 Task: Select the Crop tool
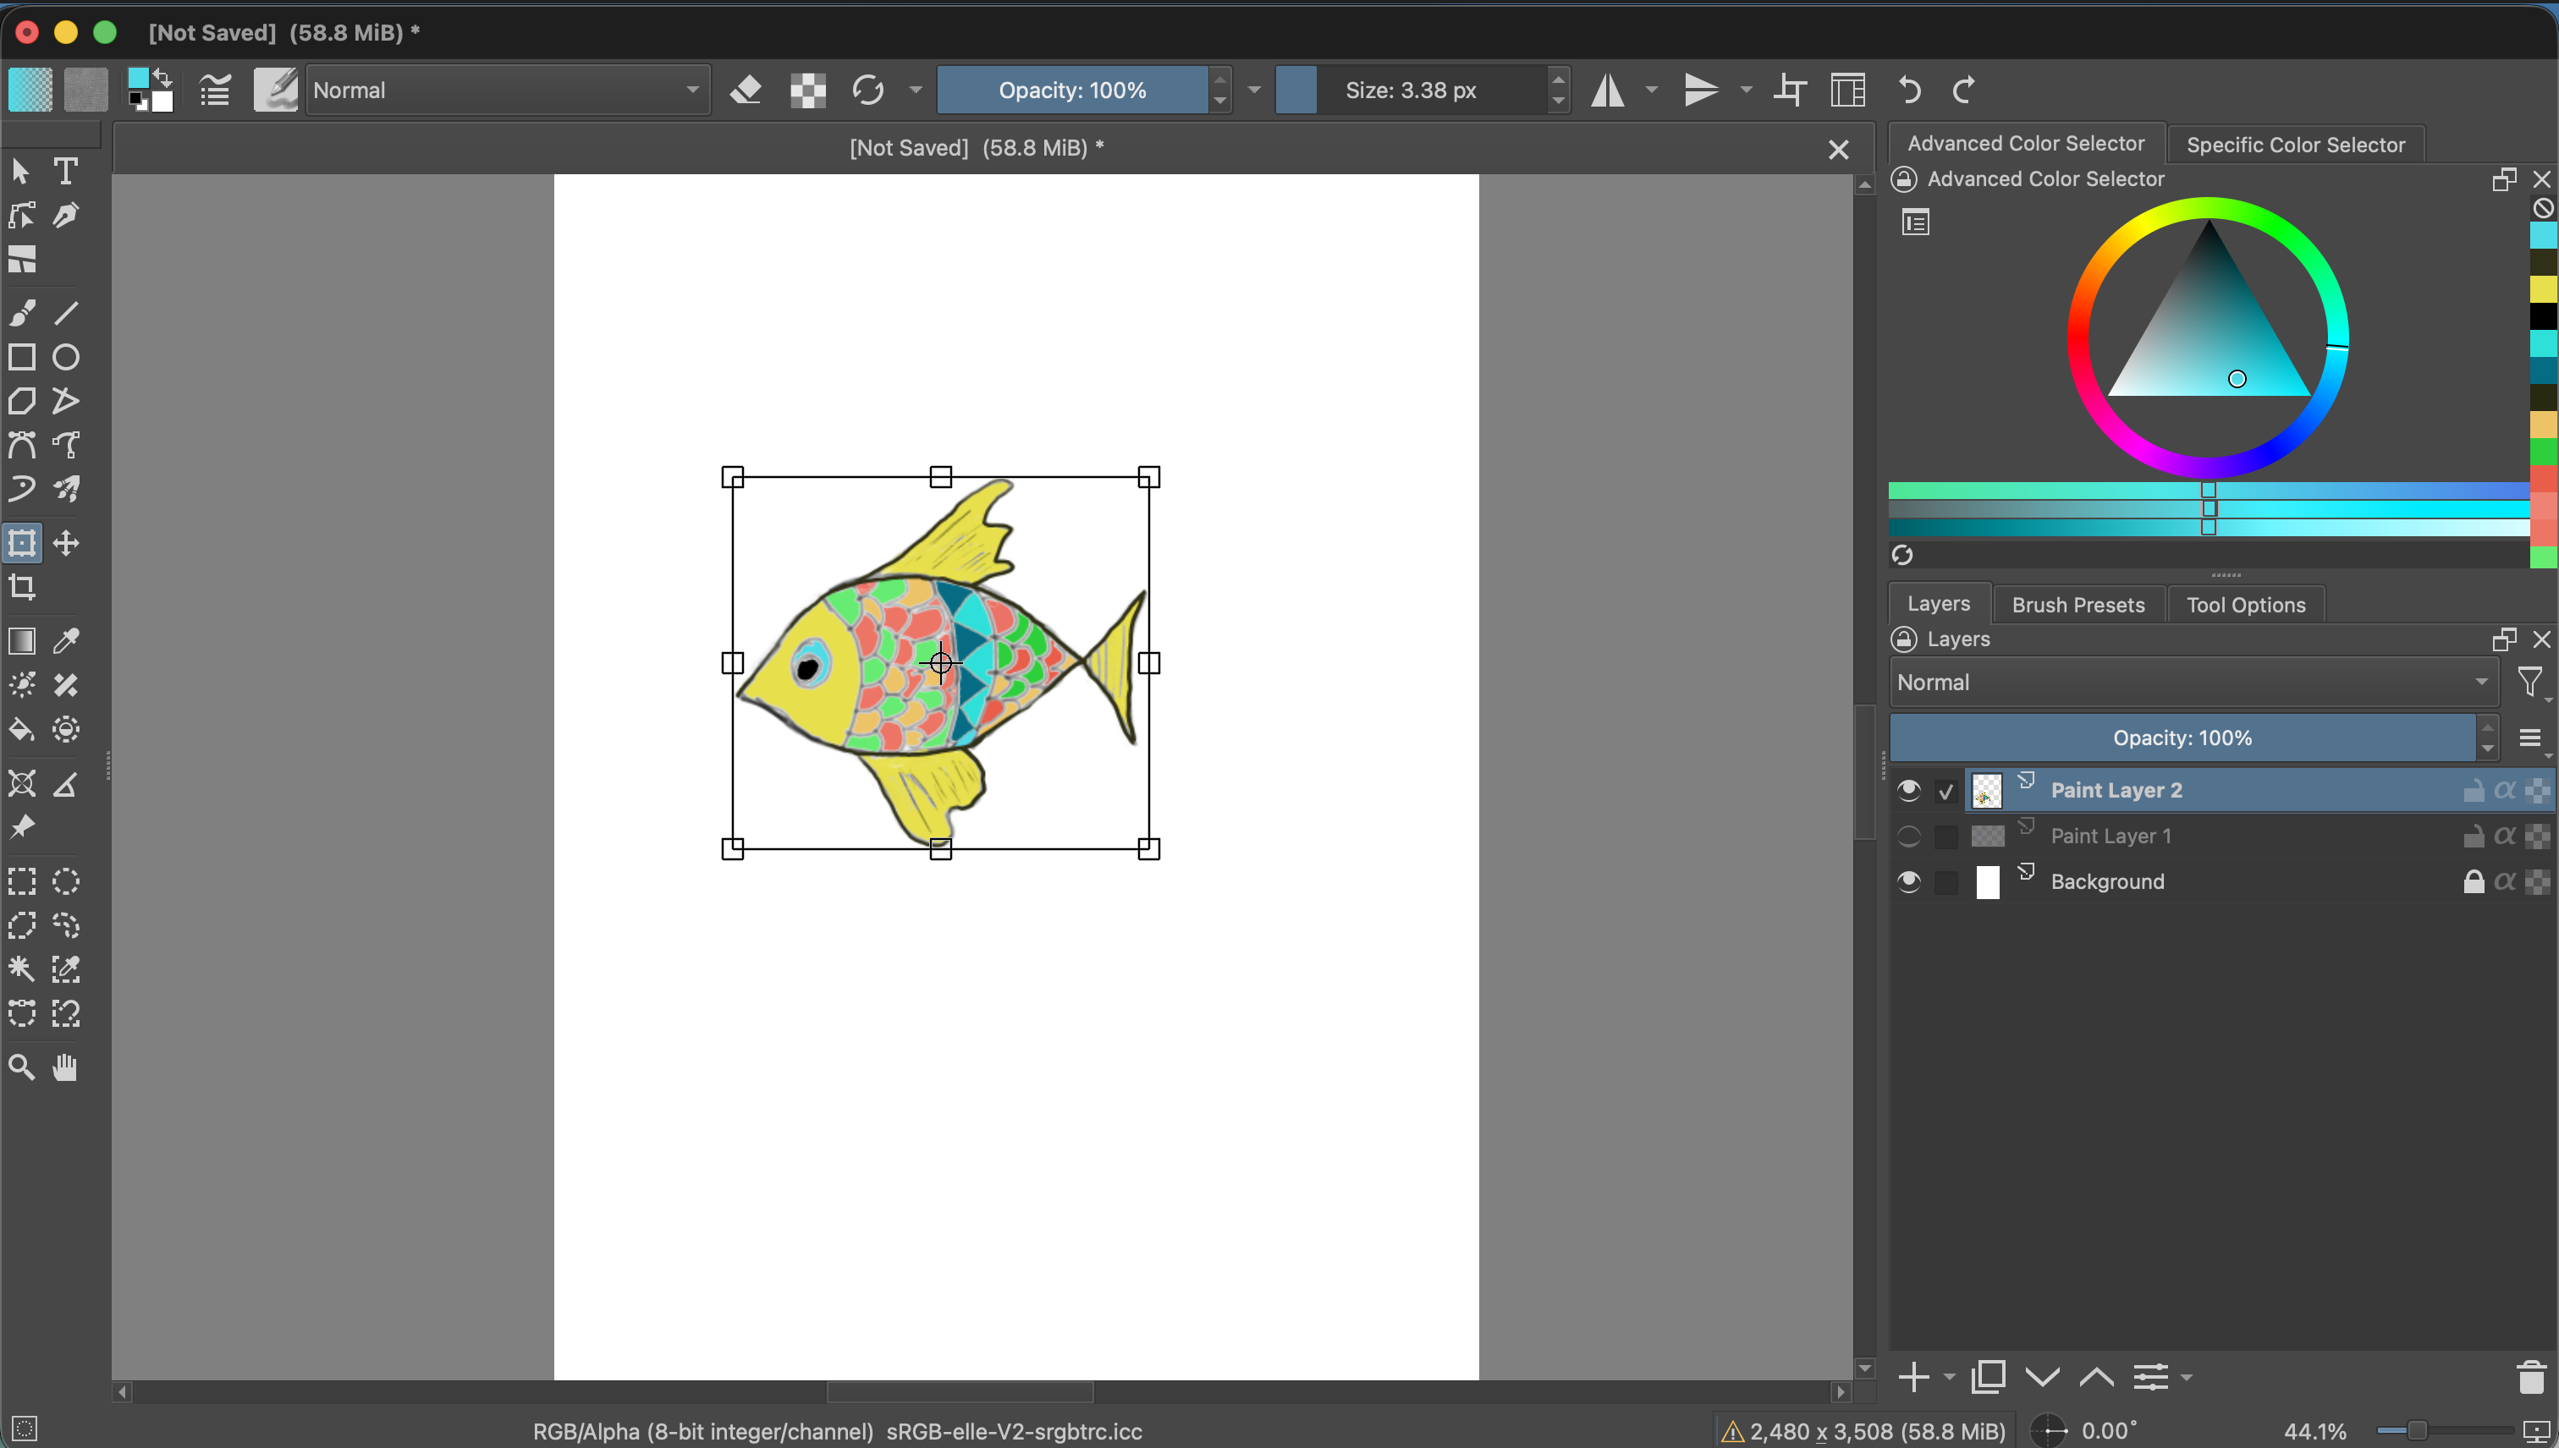(x=22, y=587)
